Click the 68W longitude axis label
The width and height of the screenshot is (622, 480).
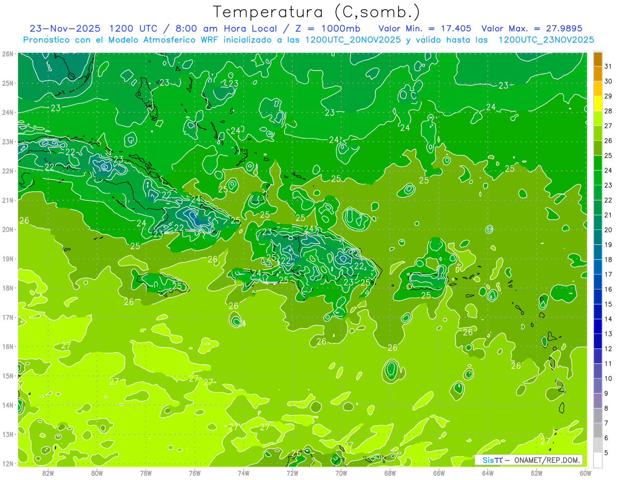pyautogui.click(x=390, y=472)
